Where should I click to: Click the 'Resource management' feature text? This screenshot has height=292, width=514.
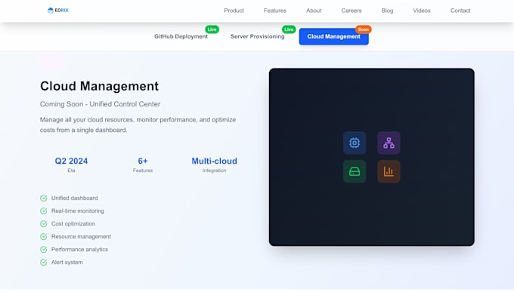[81, 236]
